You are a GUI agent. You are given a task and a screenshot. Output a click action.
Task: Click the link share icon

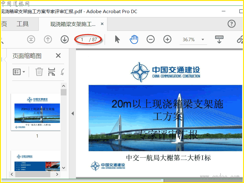[x=240, y=39]
